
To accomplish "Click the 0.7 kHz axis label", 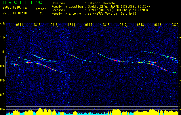I will [2, 95].
